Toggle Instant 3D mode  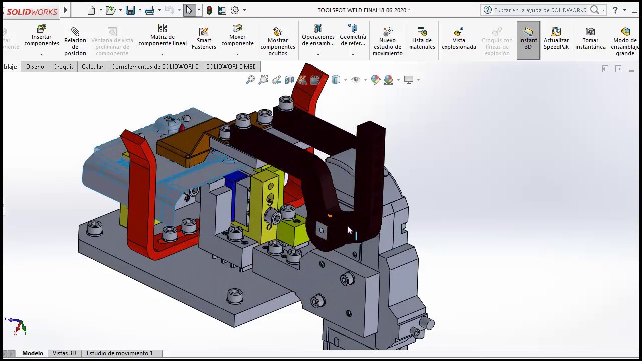(x=528, y=40)
